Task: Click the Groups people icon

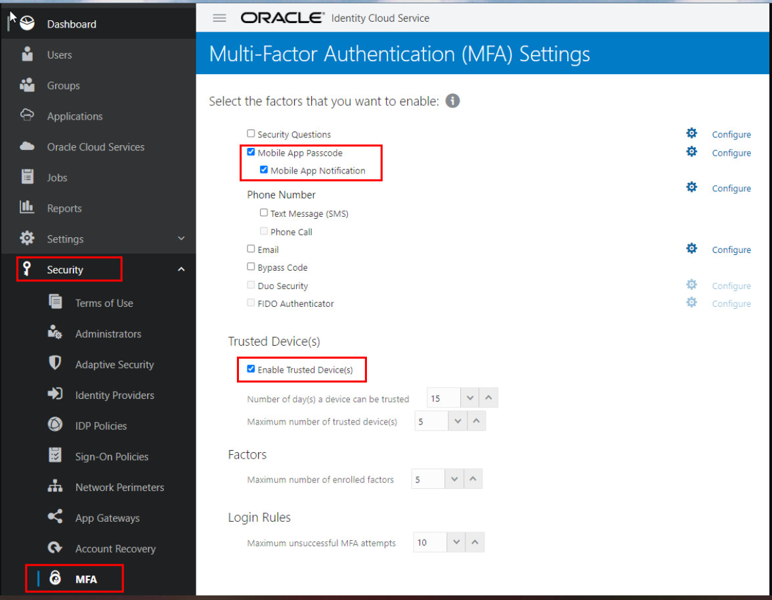Action: (27, 85)
